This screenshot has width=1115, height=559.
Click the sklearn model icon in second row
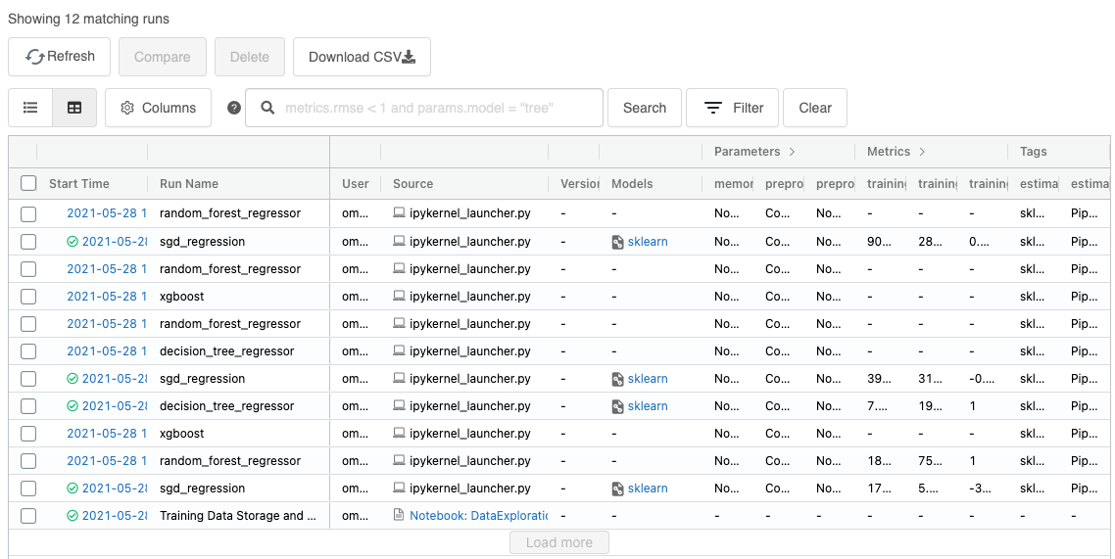(618, 242)
